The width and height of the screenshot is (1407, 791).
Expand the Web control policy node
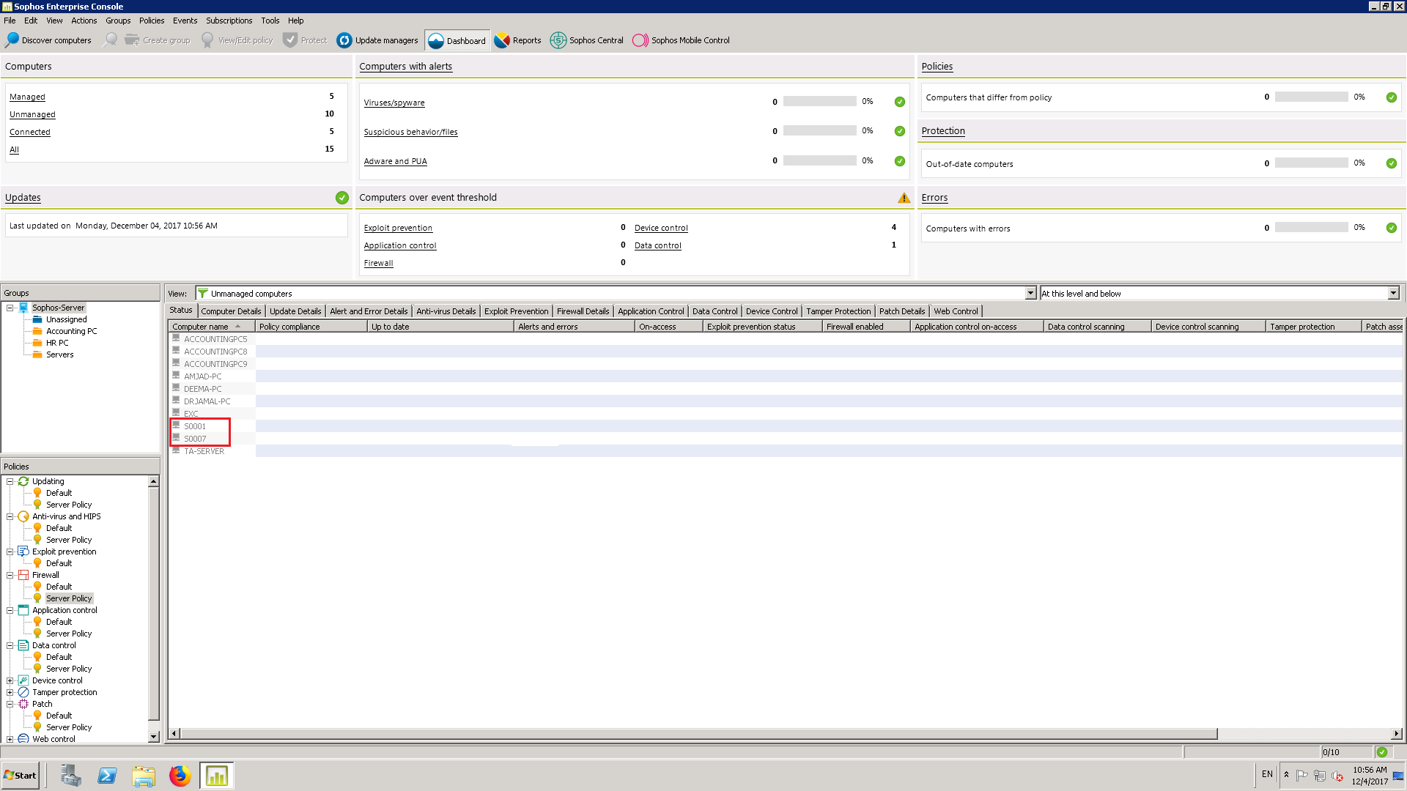pos(10,739)
